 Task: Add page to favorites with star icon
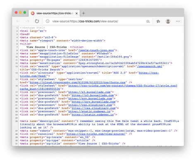point(148,21)
